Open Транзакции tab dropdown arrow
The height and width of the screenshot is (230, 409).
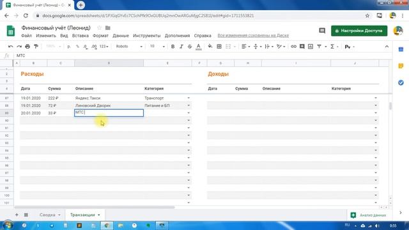(x=99, y=215)
